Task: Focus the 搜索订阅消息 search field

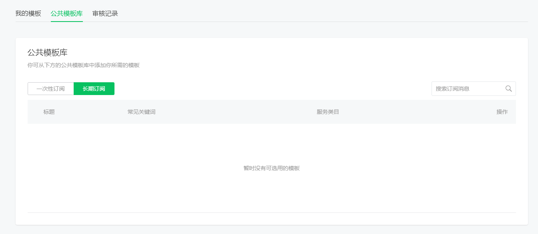Action: pyautogui.click(x=474, y=89)
